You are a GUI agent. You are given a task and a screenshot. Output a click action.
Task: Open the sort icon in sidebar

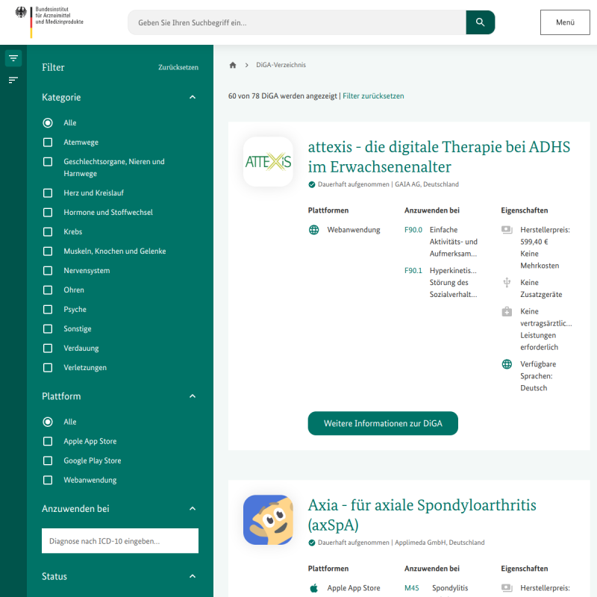point(13,80)
